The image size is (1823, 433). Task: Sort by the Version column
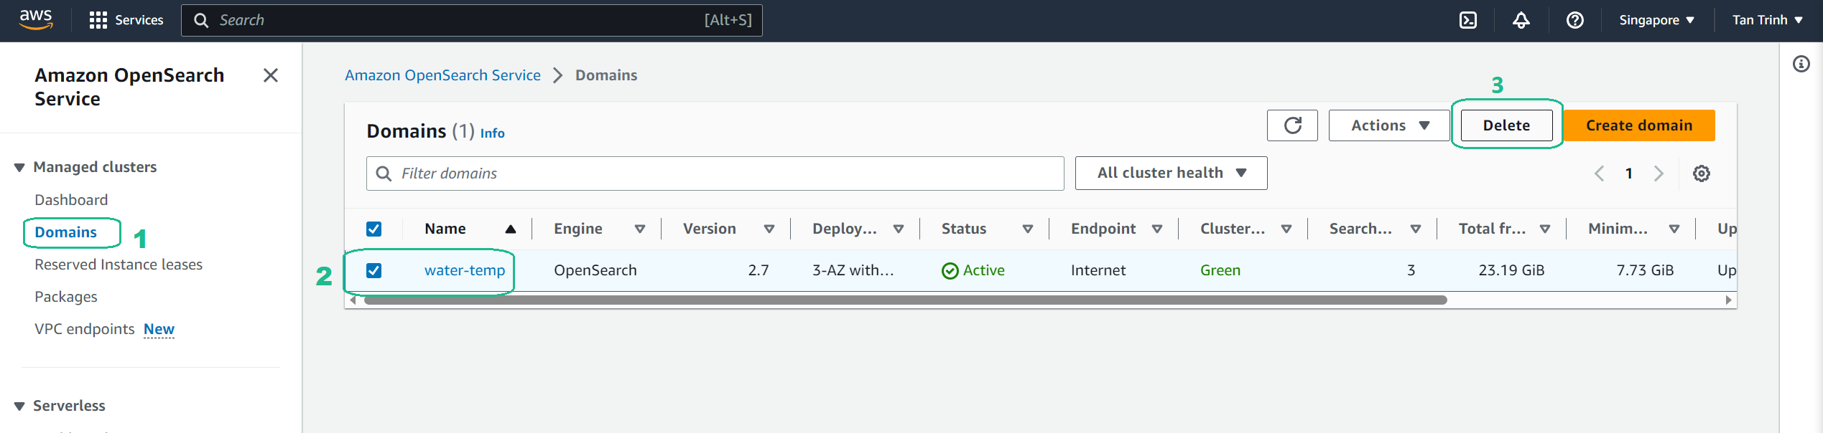(769, 229)
